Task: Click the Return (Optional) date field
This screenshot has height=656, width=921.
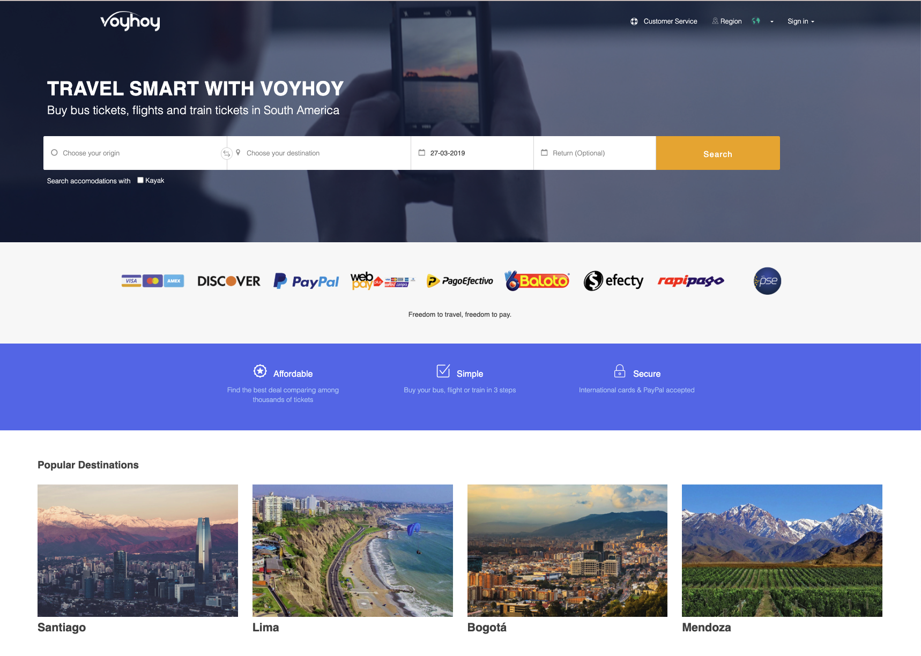Action: 595,153
